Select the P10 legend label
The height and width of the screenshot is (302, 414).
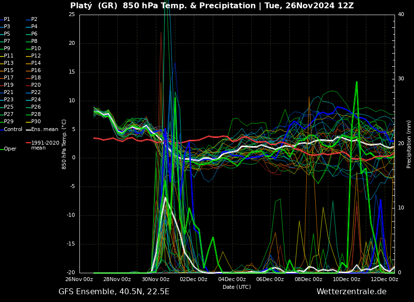(x=36, y=49)
